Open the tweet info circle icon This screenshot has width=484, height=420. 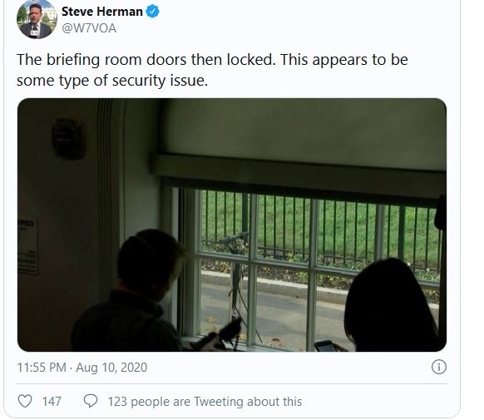point(438,367)
